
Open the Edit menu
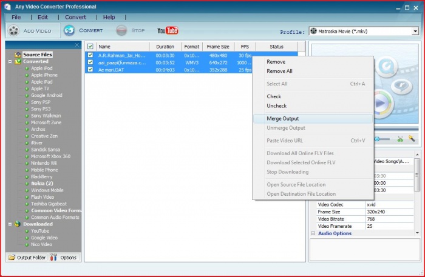click(x=42, y=17)
